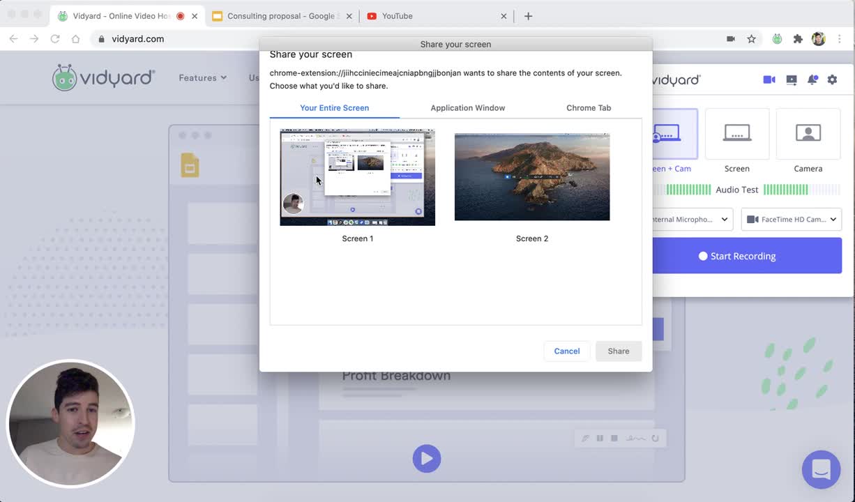Switch to the Application Window tab
This screenshot has height=502, width=855.
[x=467, y=108]
